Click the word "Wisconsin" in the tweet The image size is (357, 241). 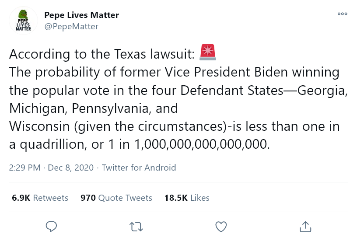pos(39,126)
